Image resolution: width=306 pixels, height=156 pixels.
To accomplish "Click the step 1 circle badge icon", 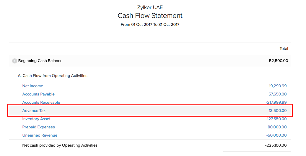I will 14,61.
